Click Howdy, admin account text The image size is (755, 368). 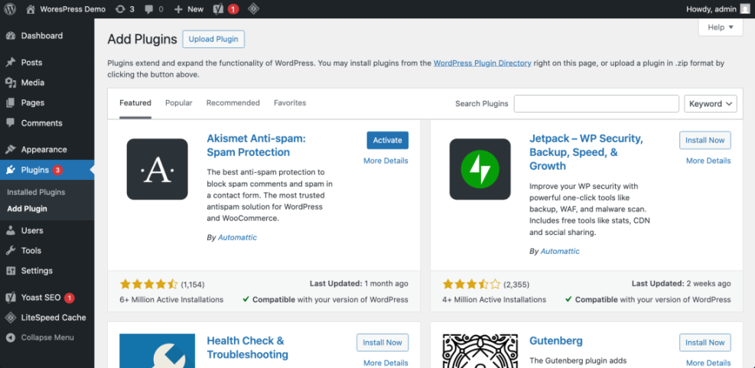[x=710, y=9]
